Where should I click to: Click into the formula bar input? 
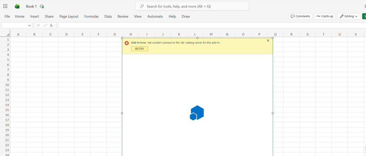click(x=212, y=25)
